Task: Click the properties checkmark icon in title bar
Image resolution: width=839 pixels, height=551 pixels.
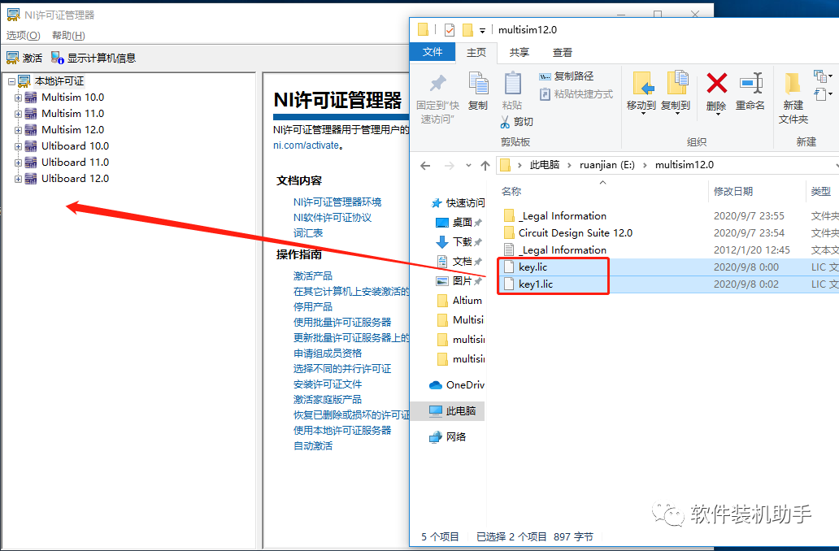Action: tap(450, 30)
